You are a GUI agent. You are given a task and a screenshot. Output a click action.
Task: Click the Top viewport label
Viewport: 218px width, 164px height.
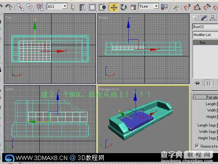pos(8,17)
